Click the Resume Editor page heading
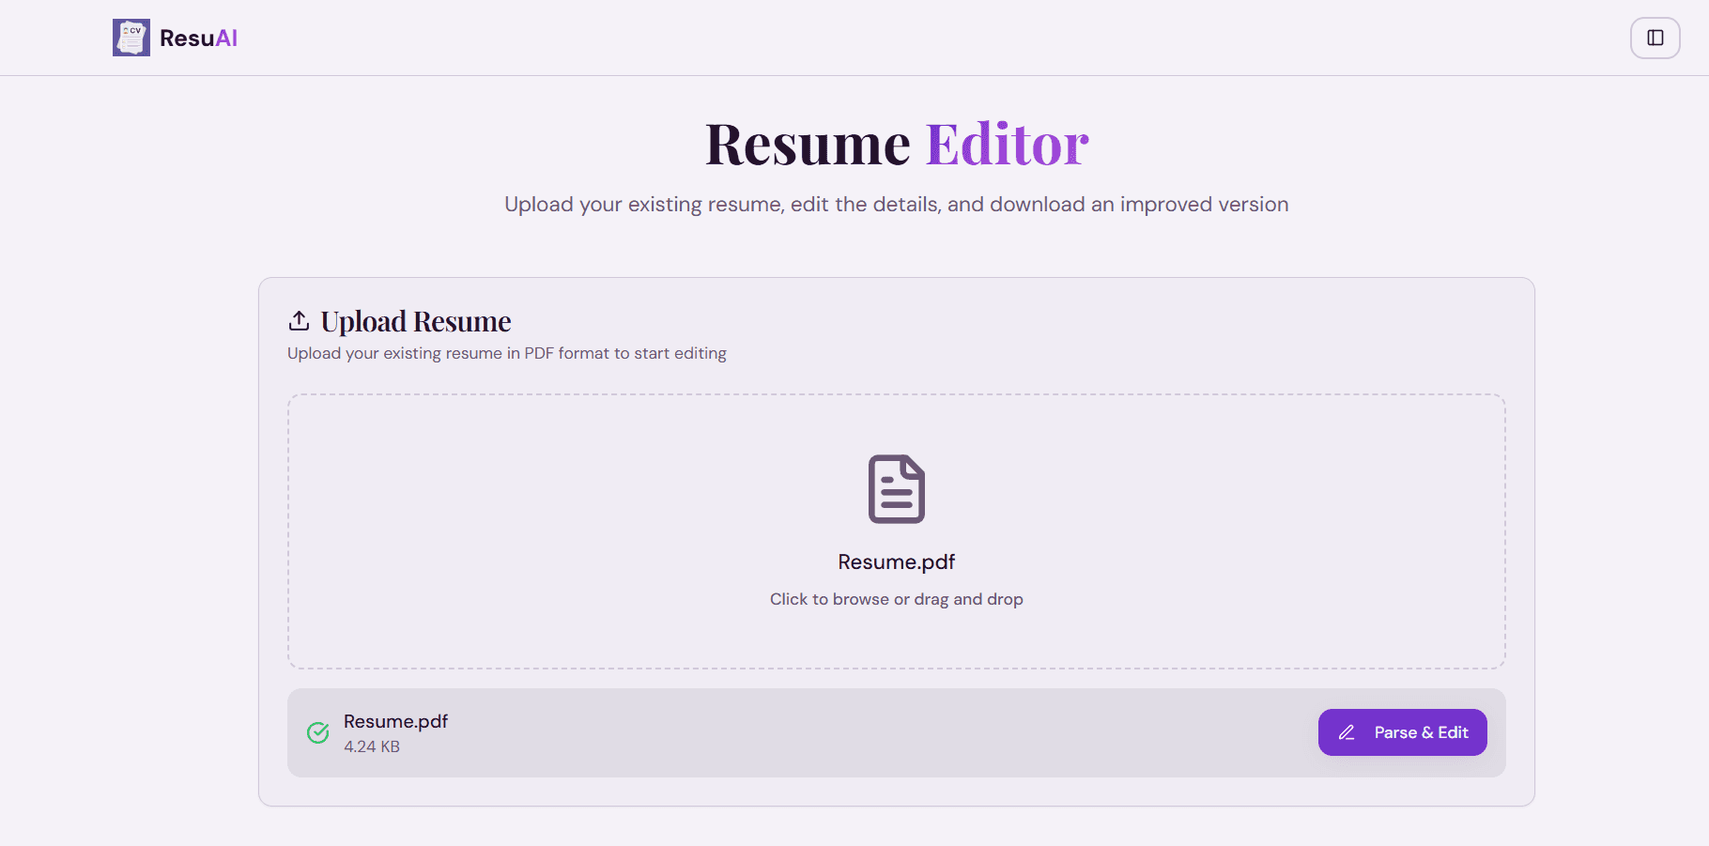Image resolution: width=1709 pixels, height=846 pixels. [x=896, y=143]
